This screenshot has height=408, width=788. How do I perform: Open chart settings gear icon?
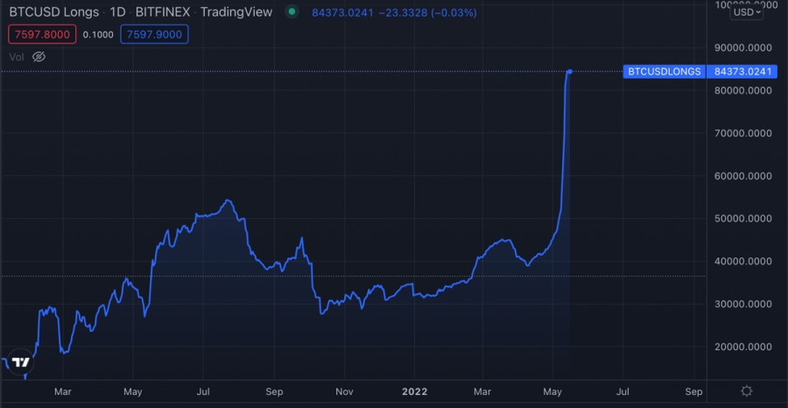[x=747, y=390]
